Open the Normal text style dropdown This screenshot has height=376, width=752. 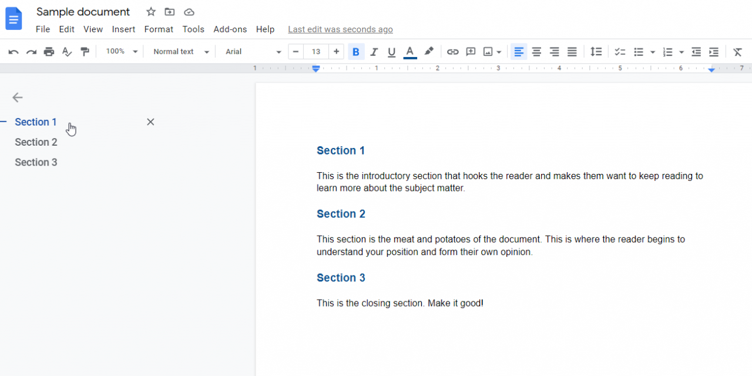pyautogui.click(x=180, y=52)
